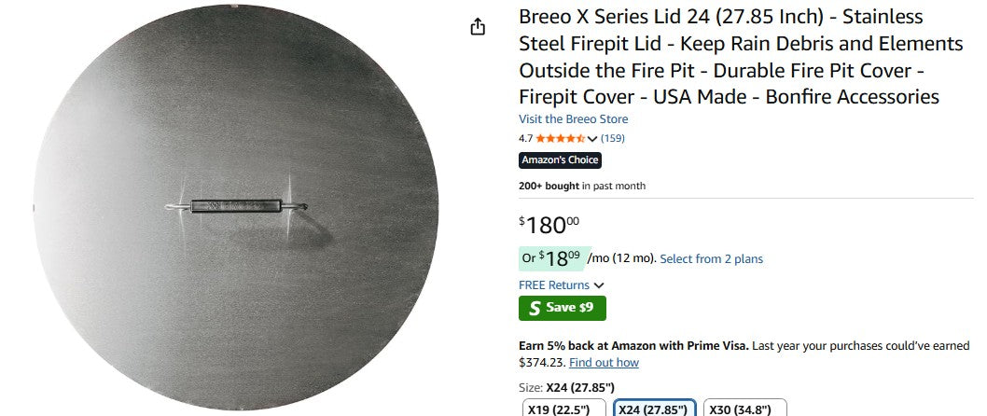
Task: Expand the ratings breakdown chevron
Action: [x=592, y=139]
